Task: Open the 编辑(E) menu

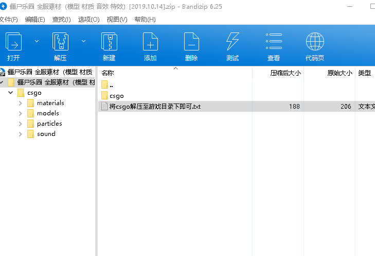Action: 35,20
